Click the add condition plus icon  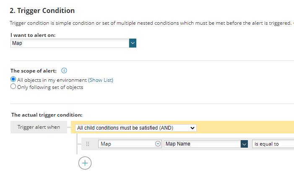click(x=85, y=163)
